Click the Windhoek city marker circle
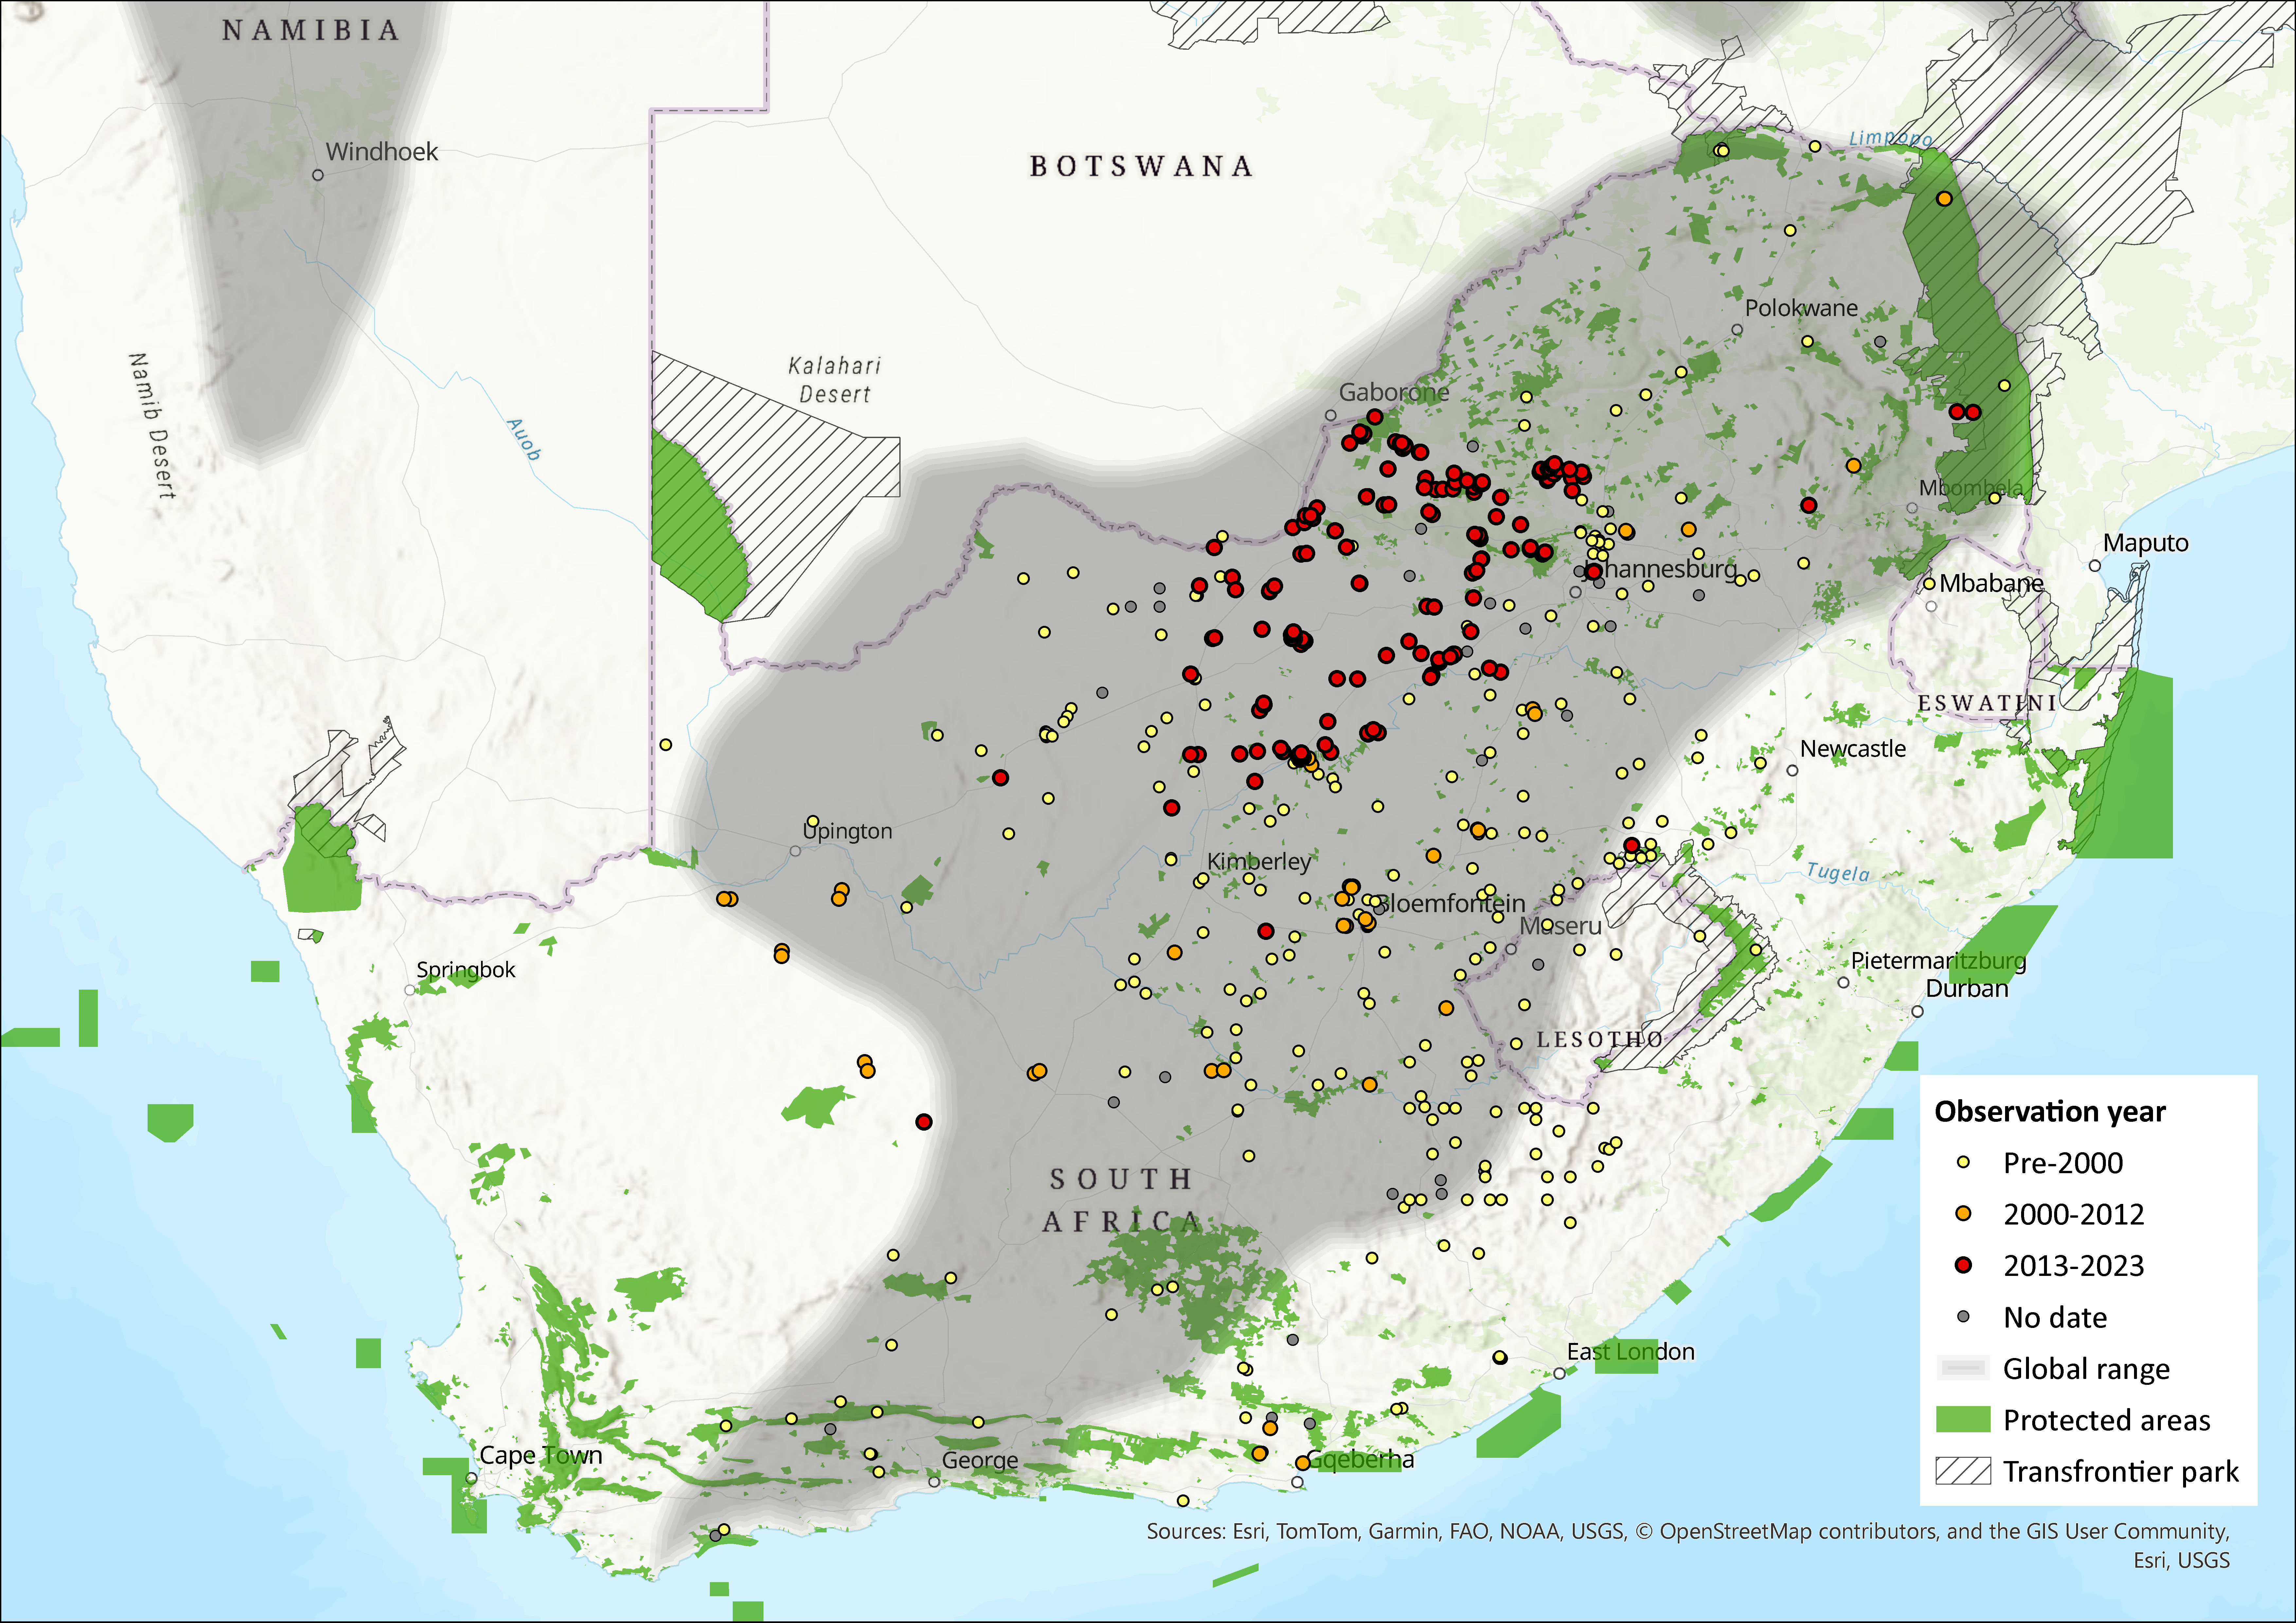This screenshot has height=1623, width=2296. coord(318,175)
